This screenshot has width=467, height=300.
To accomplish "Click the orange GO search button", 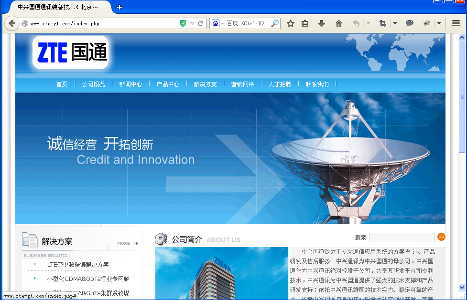I will (441, 237).
